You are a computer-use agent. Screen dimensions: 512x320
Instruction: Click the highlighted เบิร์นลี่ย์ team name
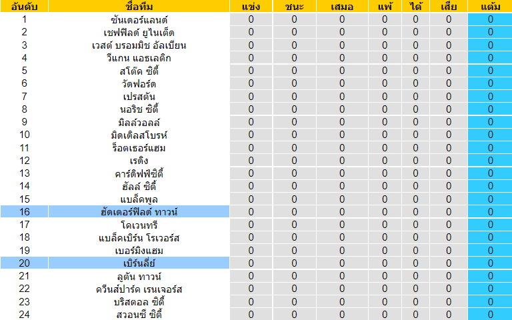139,263
